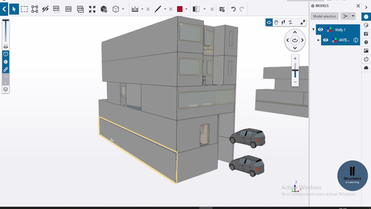The image size is (371, 209).
Task: Activate the clip plane tool
Action: point(196,9)
